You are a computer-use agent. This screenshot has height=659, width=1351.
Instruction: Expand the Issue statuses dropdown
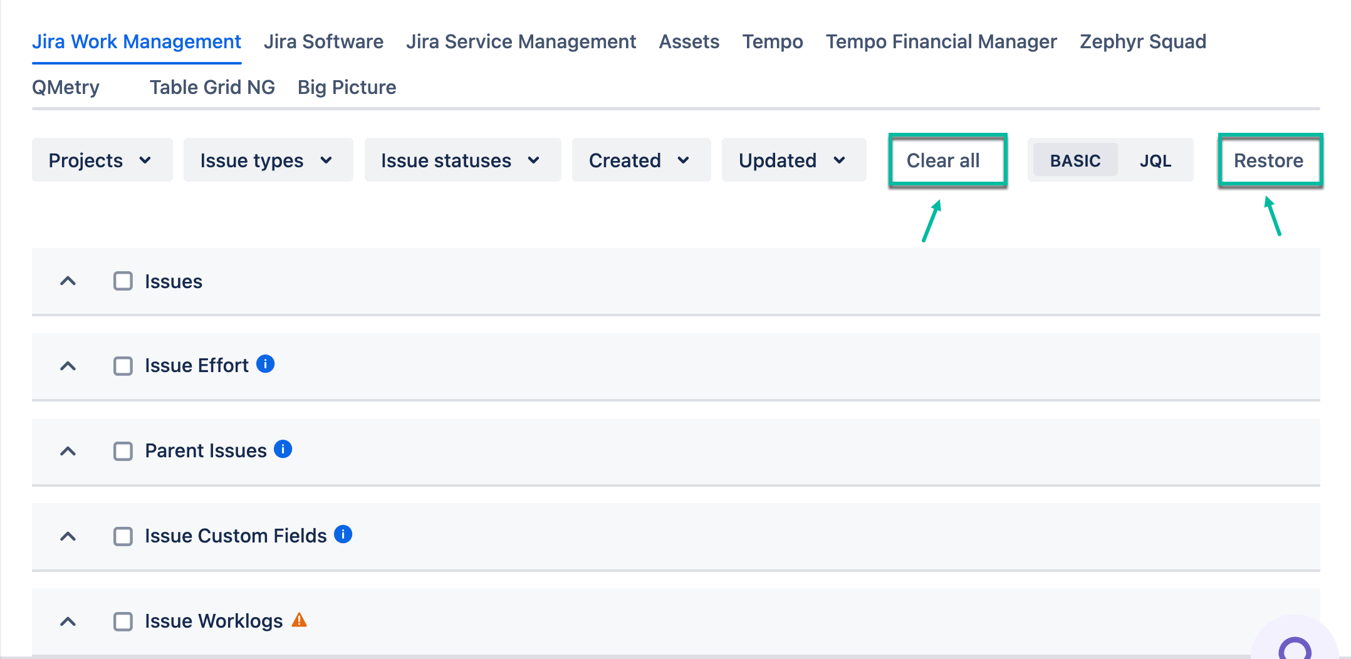pos(462,160)
